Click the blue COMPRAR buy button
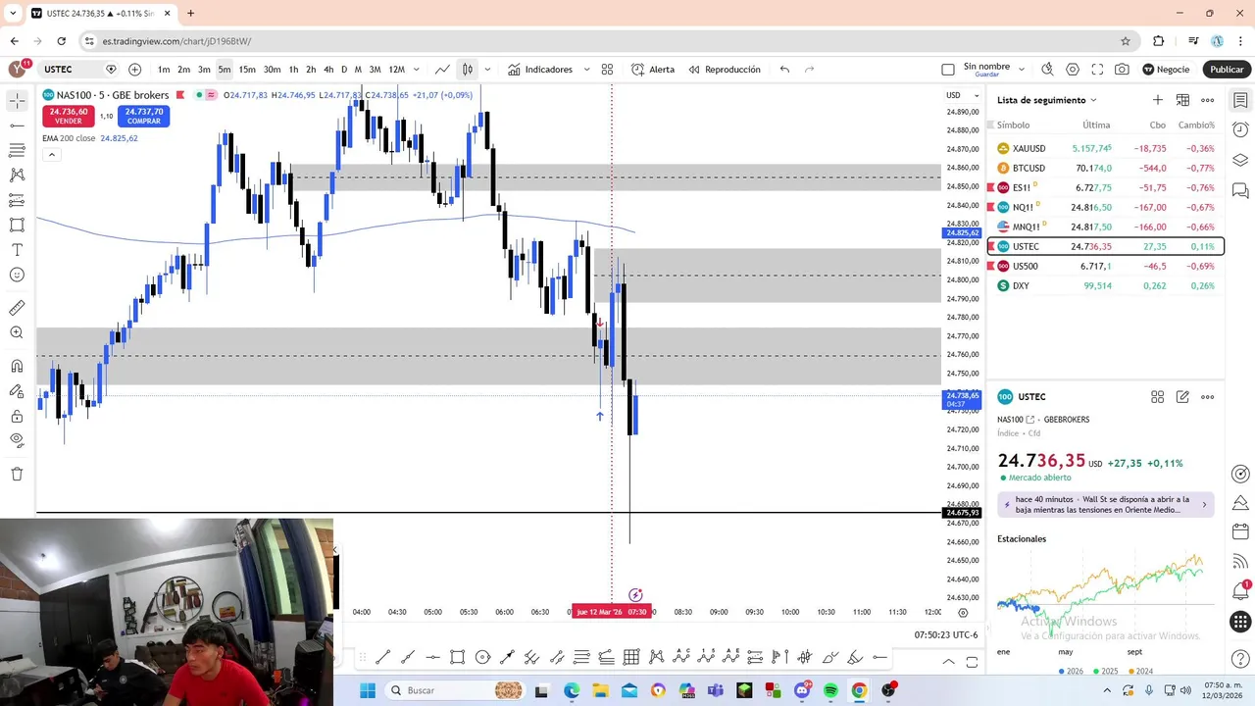 tap(143, 116)
